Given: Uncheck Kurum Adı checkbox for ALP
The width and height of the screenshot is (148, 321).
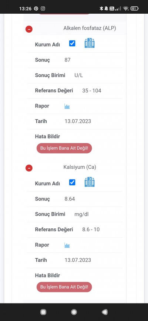Looking at the screenshot, I should [x=72, y=43].
